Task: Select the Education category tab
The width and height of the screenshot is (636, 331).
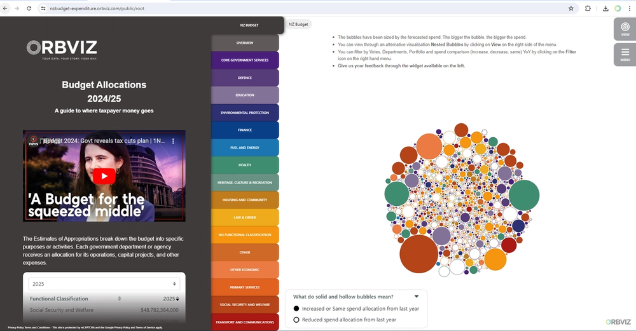Action: (x=245, y=95)
